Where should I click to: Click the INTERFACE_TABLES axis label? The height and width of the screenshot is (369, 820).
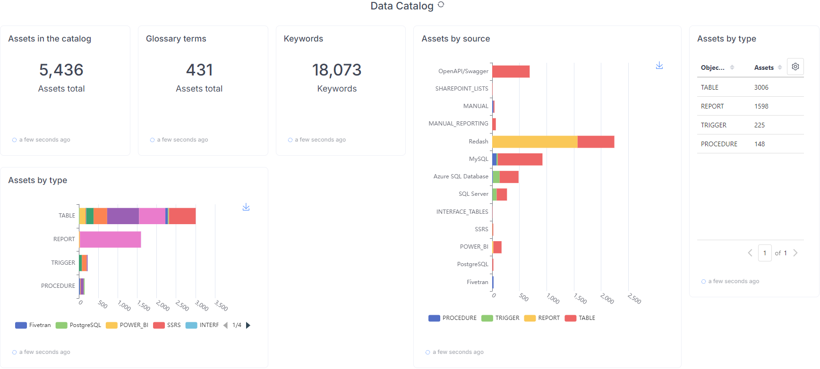pos(462,212)
